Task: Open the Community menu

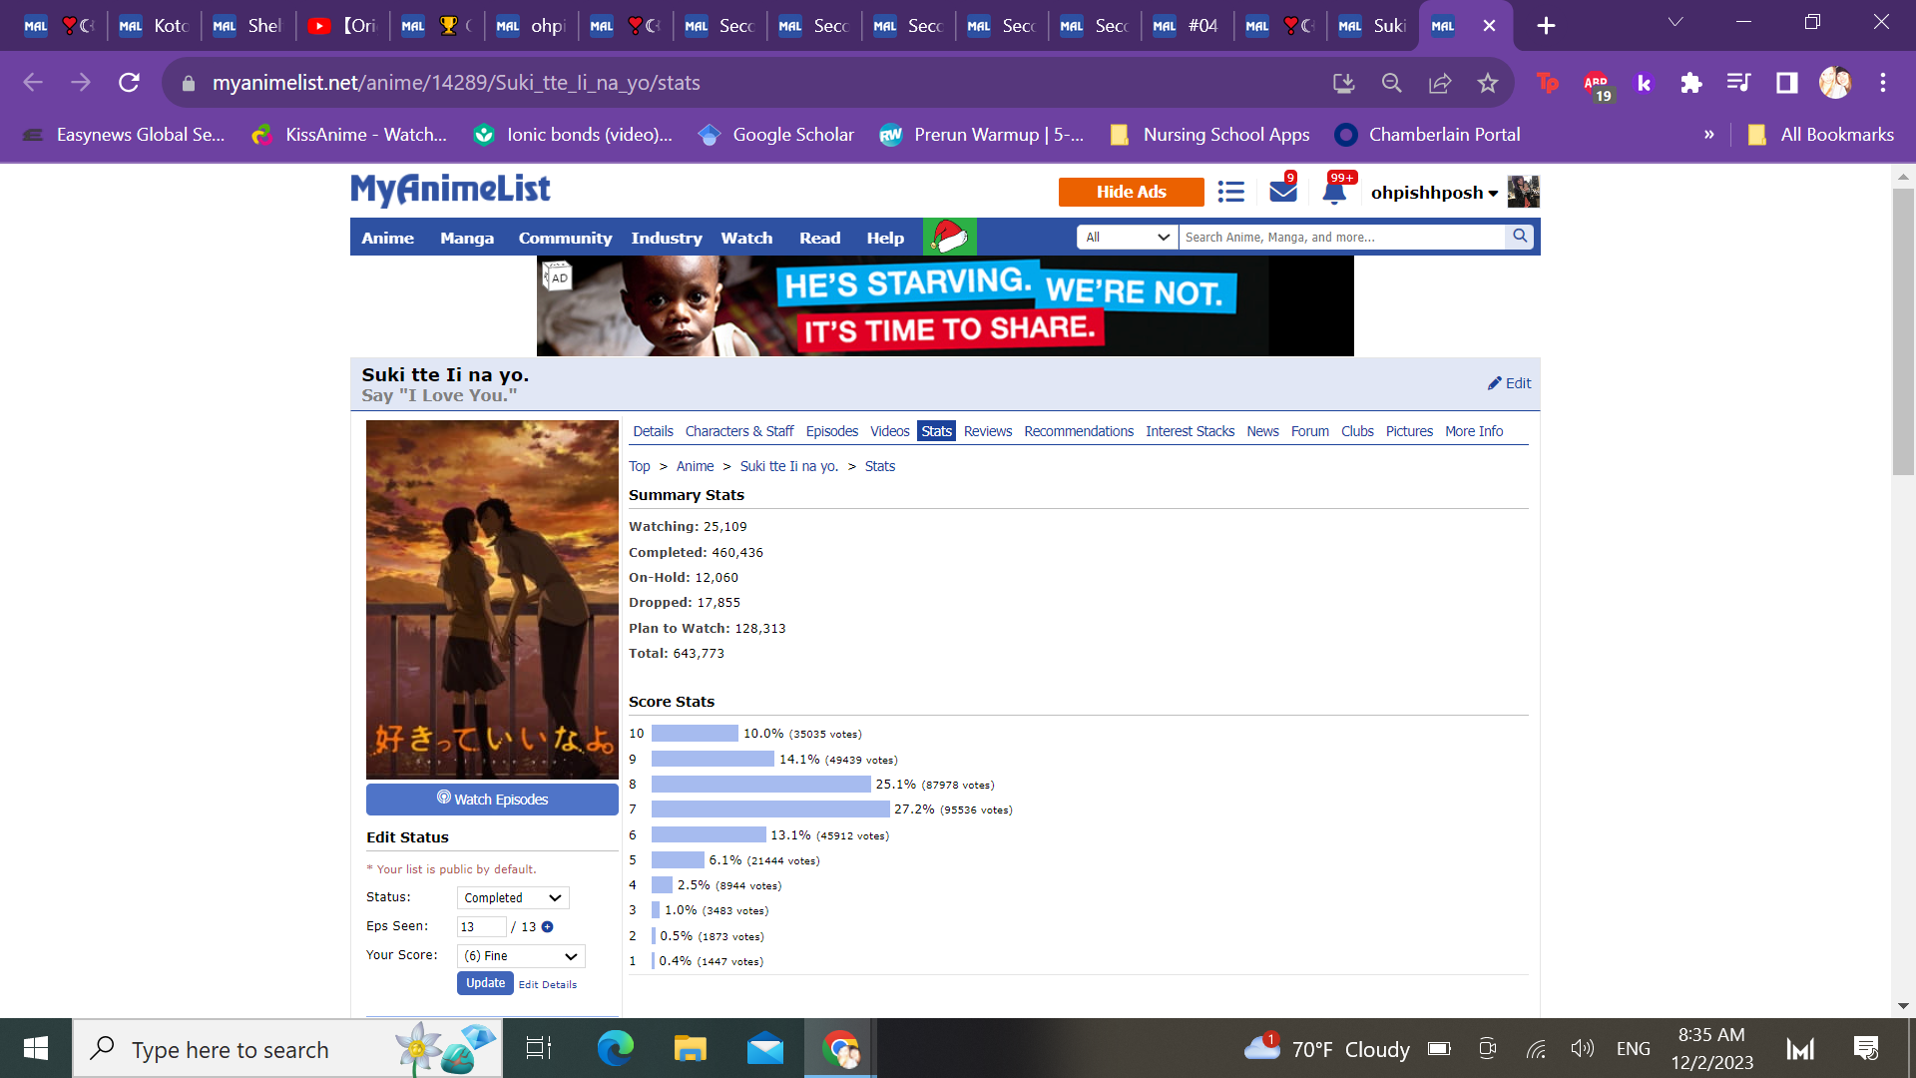Action: 565,238
